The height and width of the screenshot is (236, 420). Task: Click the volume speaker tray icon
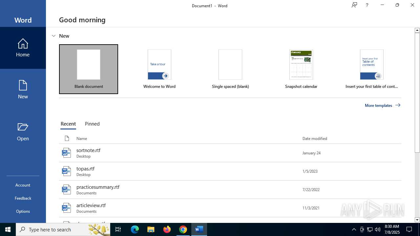378,229
